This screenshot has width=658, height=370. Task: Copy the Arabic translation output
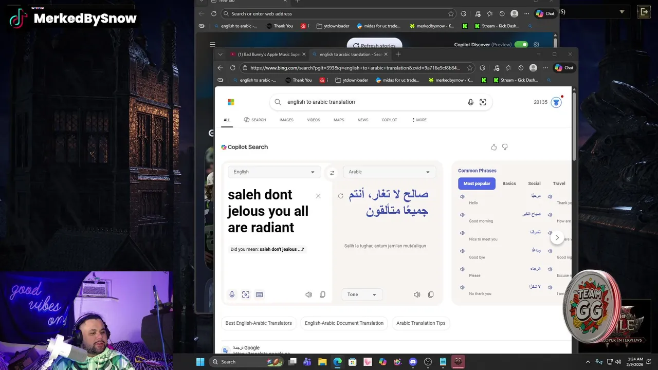point(431,294)
